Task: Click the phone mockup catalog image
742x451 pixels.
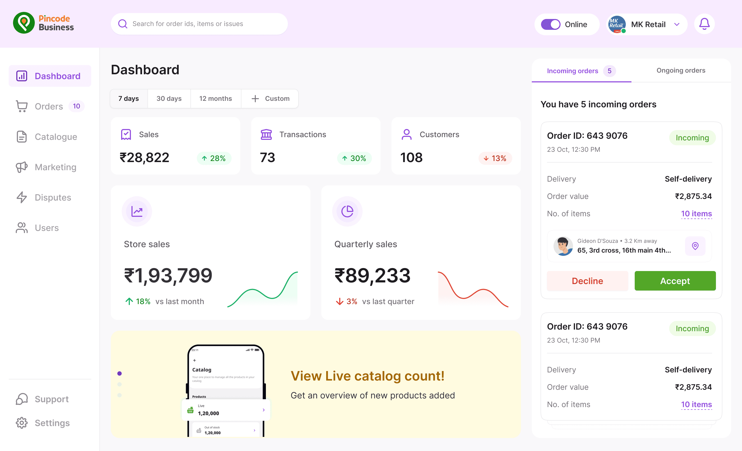Action: tap(226, 391)
